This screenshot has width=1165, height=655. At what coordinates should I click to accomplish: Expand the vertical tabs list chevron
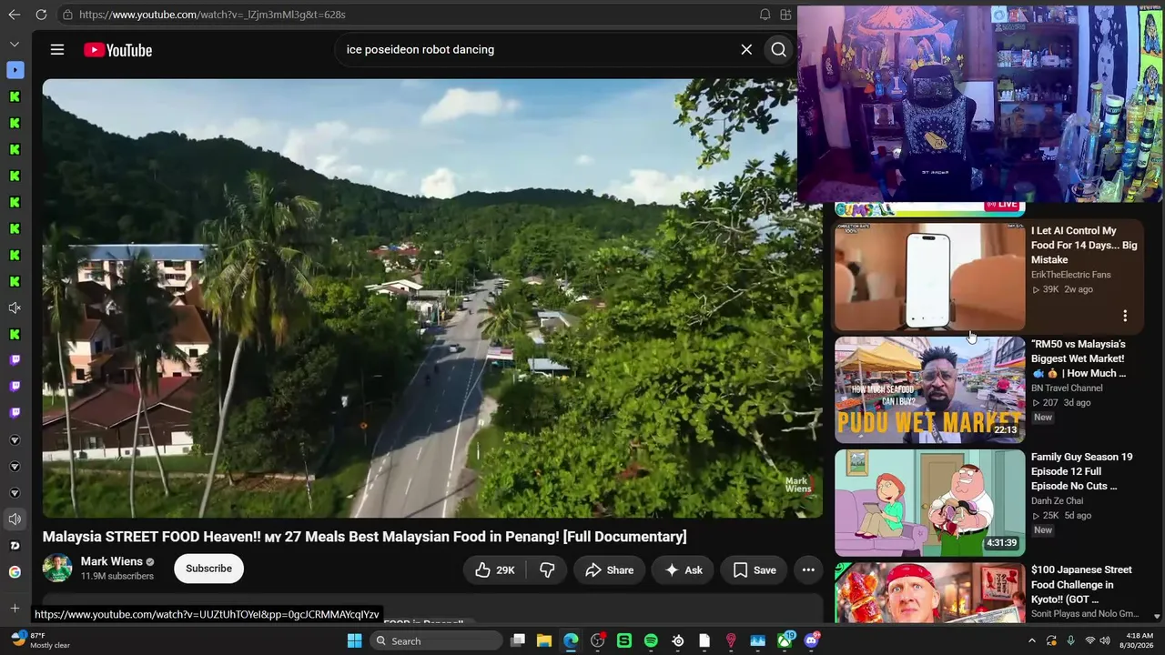(15, 44)
